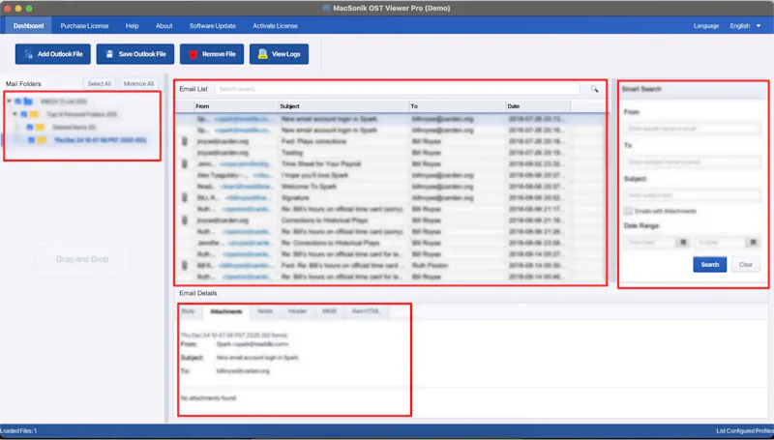Image resolution: width=774 pixels, height=440 pixels.
Task: Click the paperclip on the Signature email row
Action: [185, 197]
